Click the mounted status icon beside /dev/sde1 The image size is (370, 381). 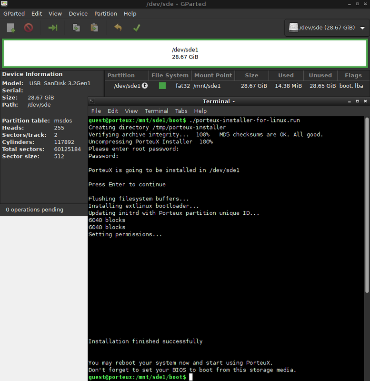coord(145,86)
